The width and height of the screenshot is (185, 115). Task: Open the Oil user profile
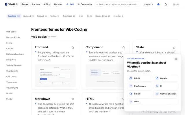176,4
